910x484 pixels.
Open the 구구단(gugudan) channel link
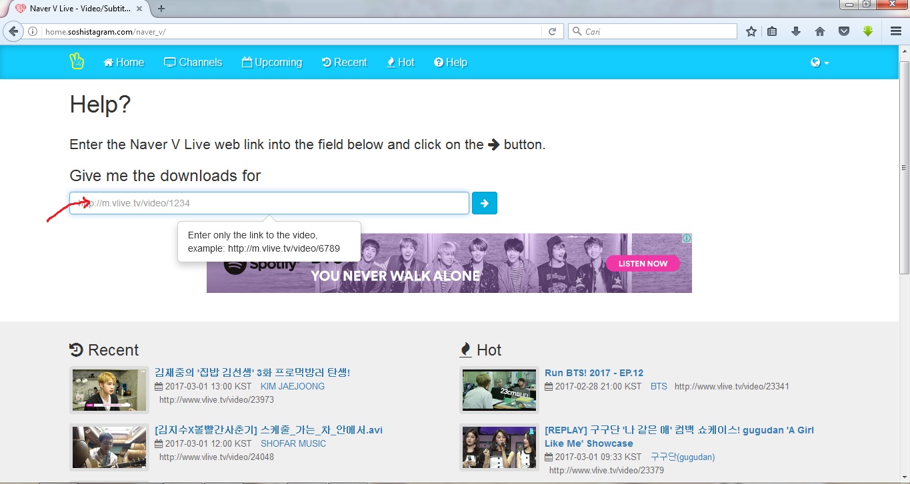683,457
